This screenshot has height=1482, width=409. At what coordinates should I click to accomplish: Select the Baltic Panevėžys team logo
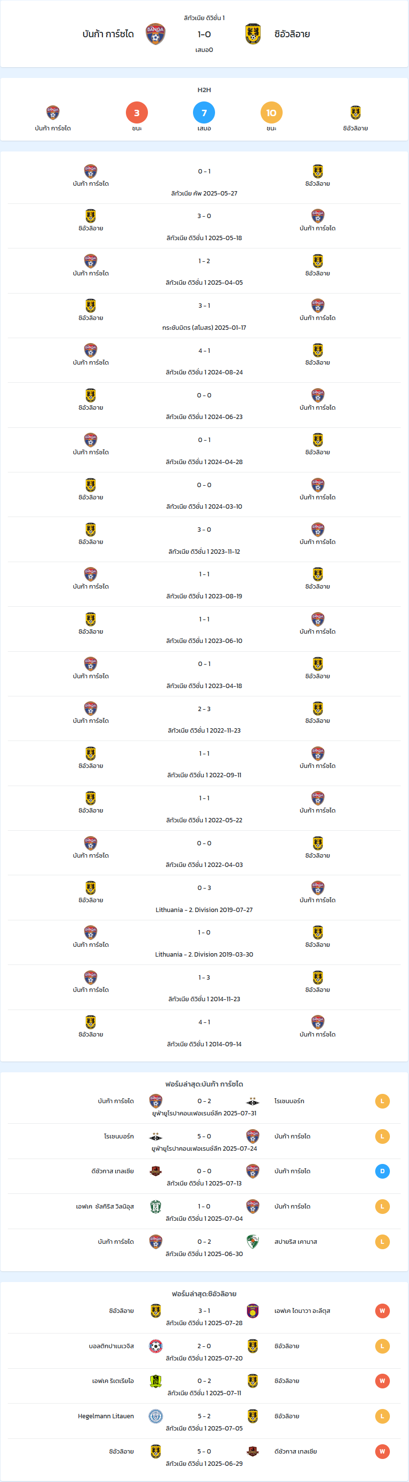155,1346
